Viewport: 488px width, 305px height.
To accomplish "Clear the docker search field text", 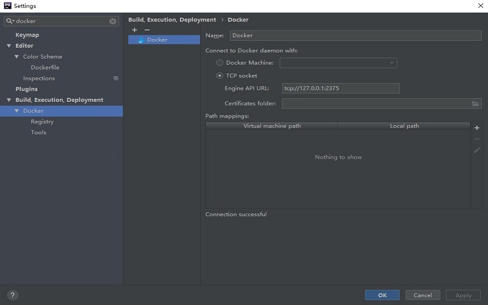I will [x=113, y=21].
